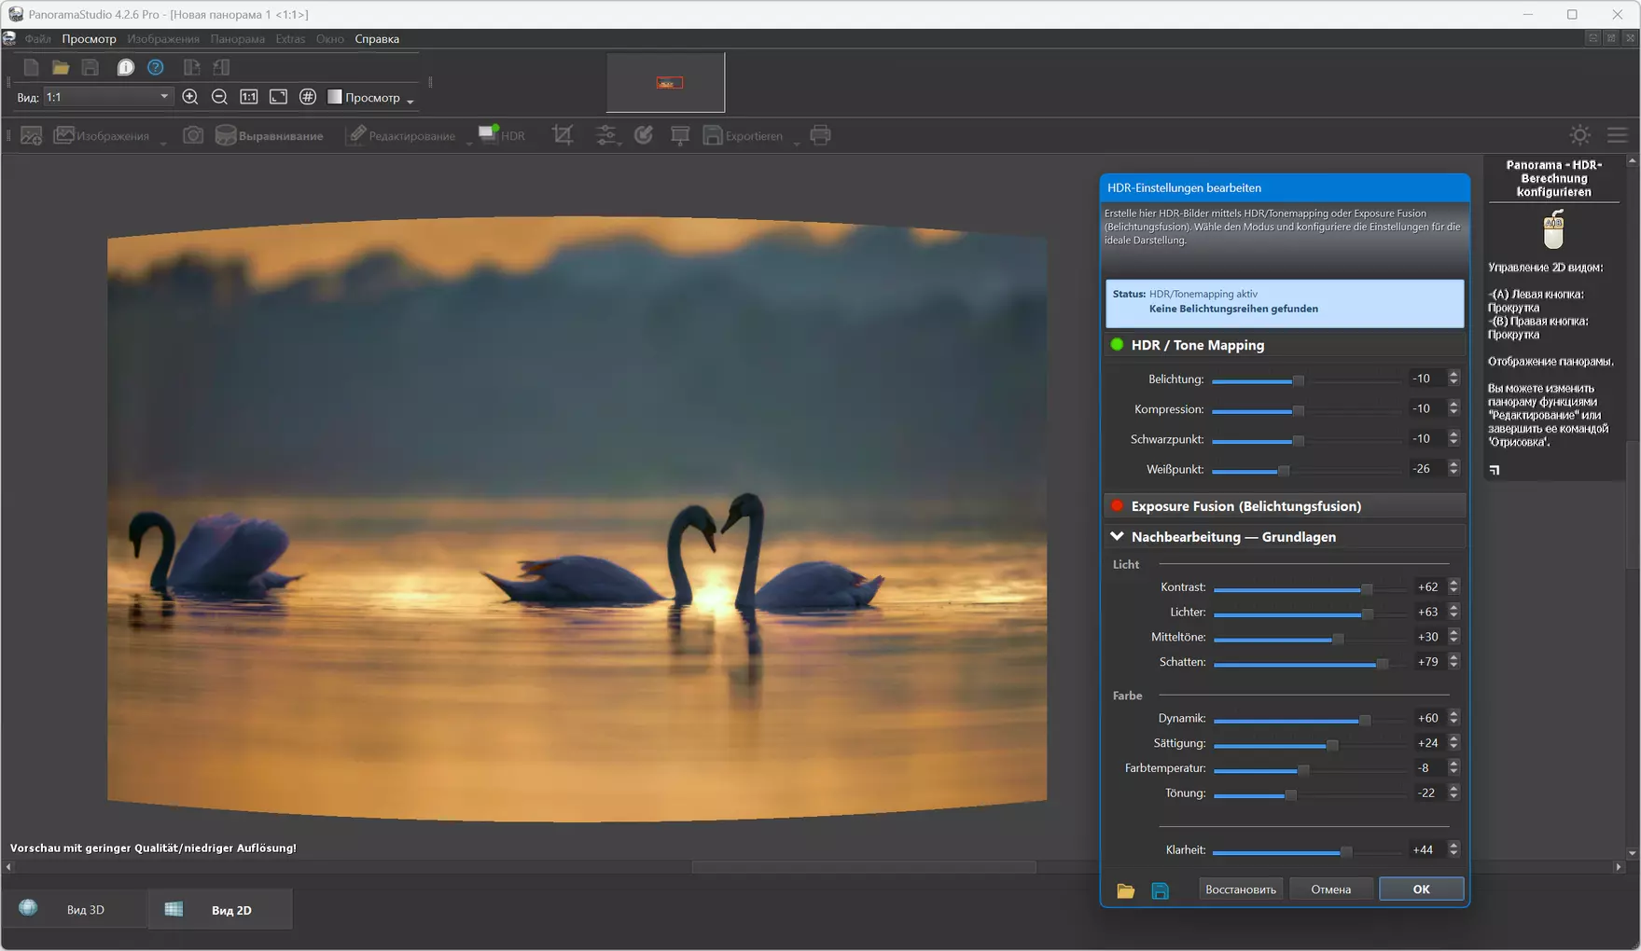Open the adjustment sliders icon in toolbar

[606, 135]
